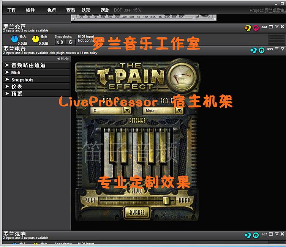Click the 罗兰电音 plugin title

coord(14,49)
